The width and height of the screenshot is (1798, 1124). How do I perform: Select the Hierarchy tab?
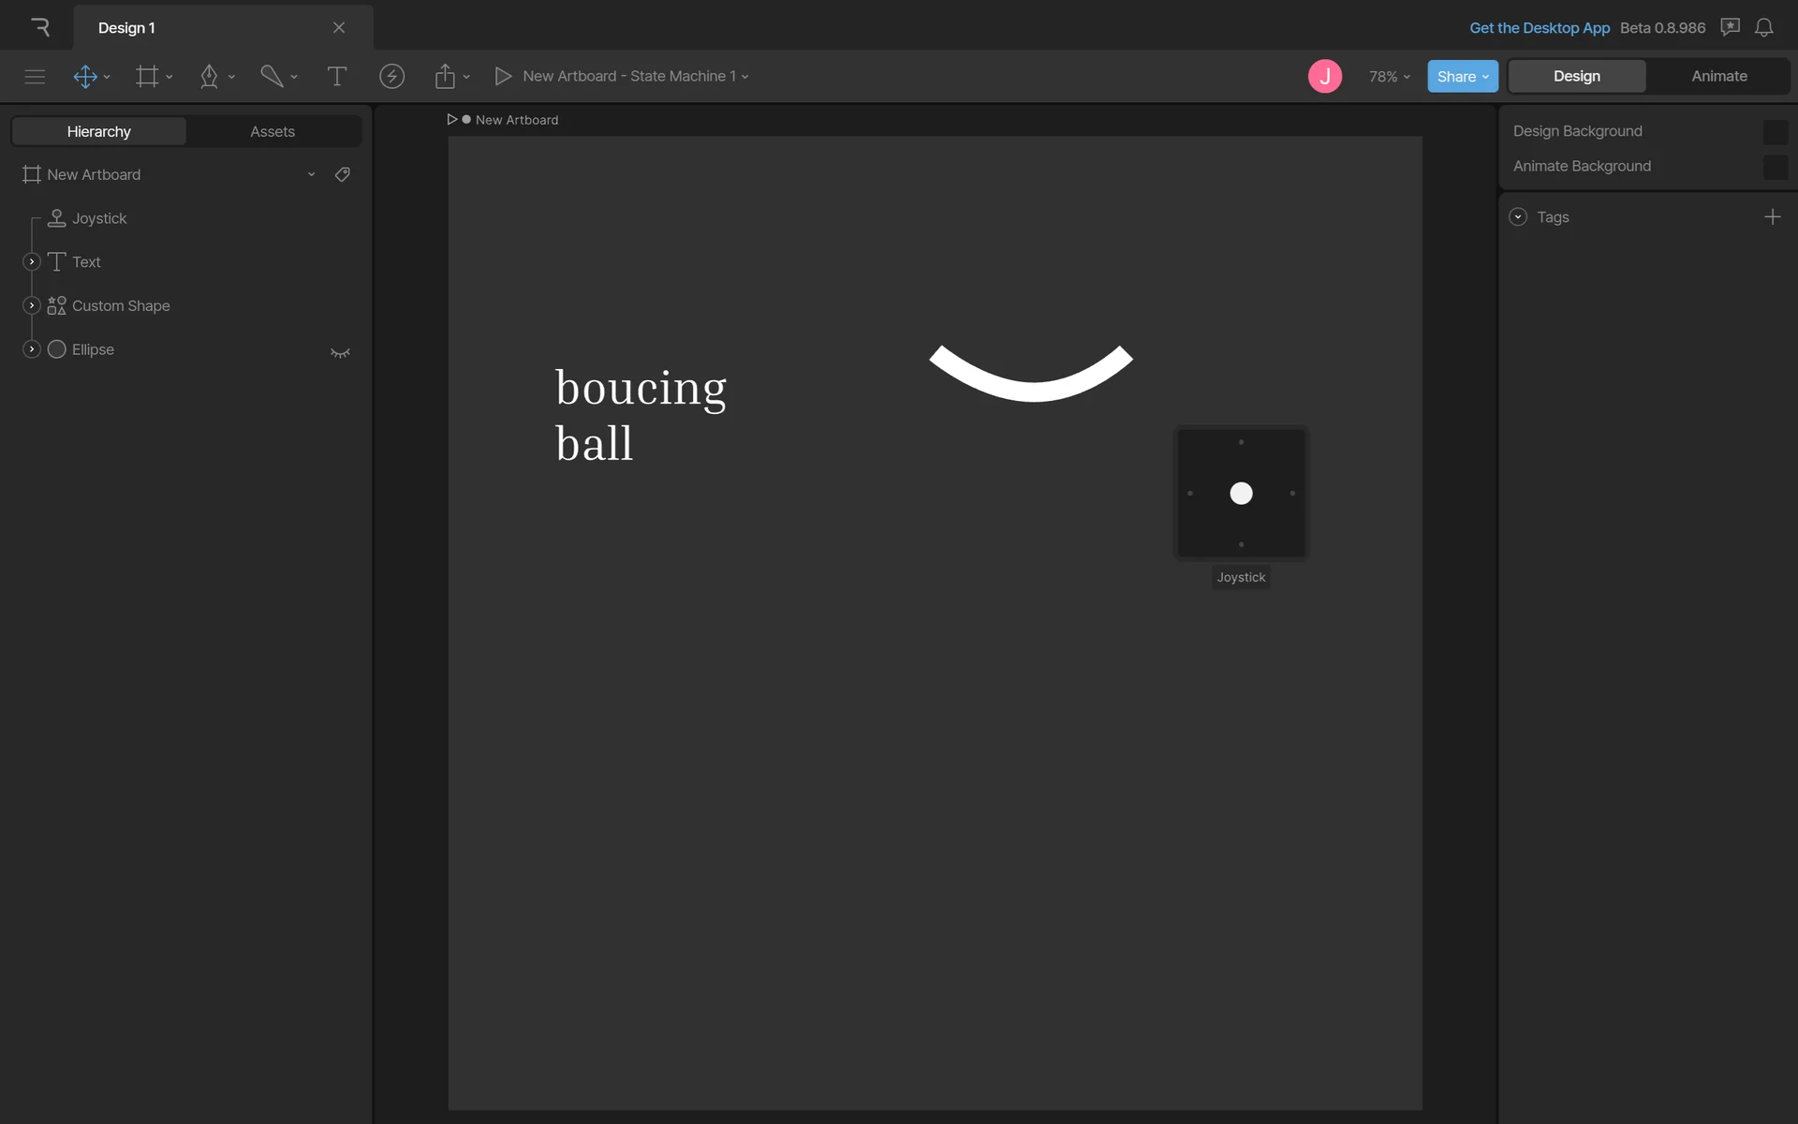(98, 132)
